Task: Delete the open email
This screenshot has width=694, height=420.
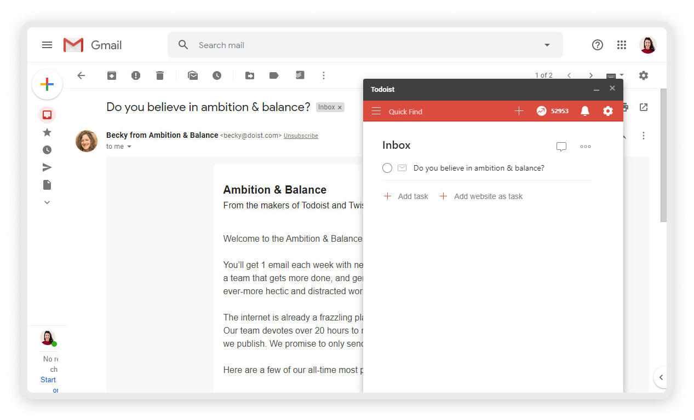Action: (160, 75)
